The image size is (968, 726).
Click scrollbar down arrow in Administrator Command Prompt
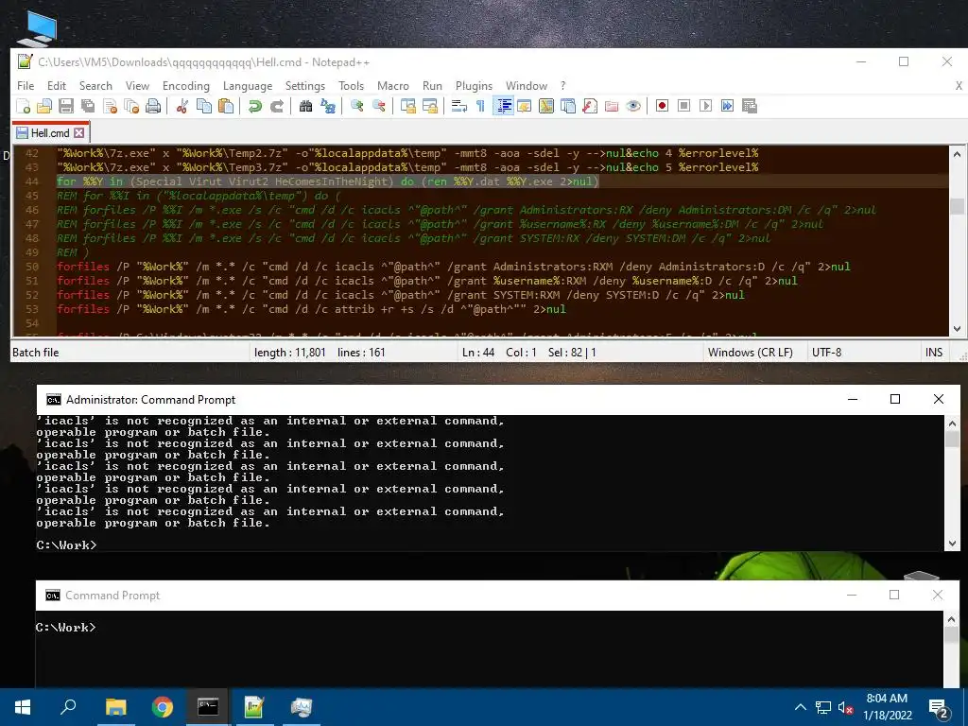[x=952, y=544]
